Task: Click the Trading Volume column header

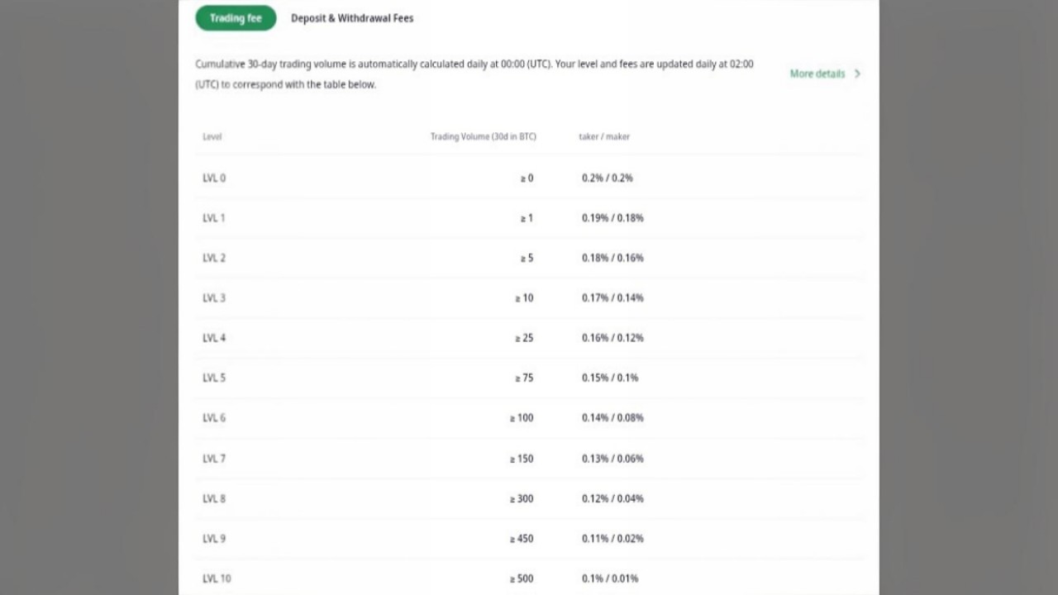Action: click(x=484, y=136)
